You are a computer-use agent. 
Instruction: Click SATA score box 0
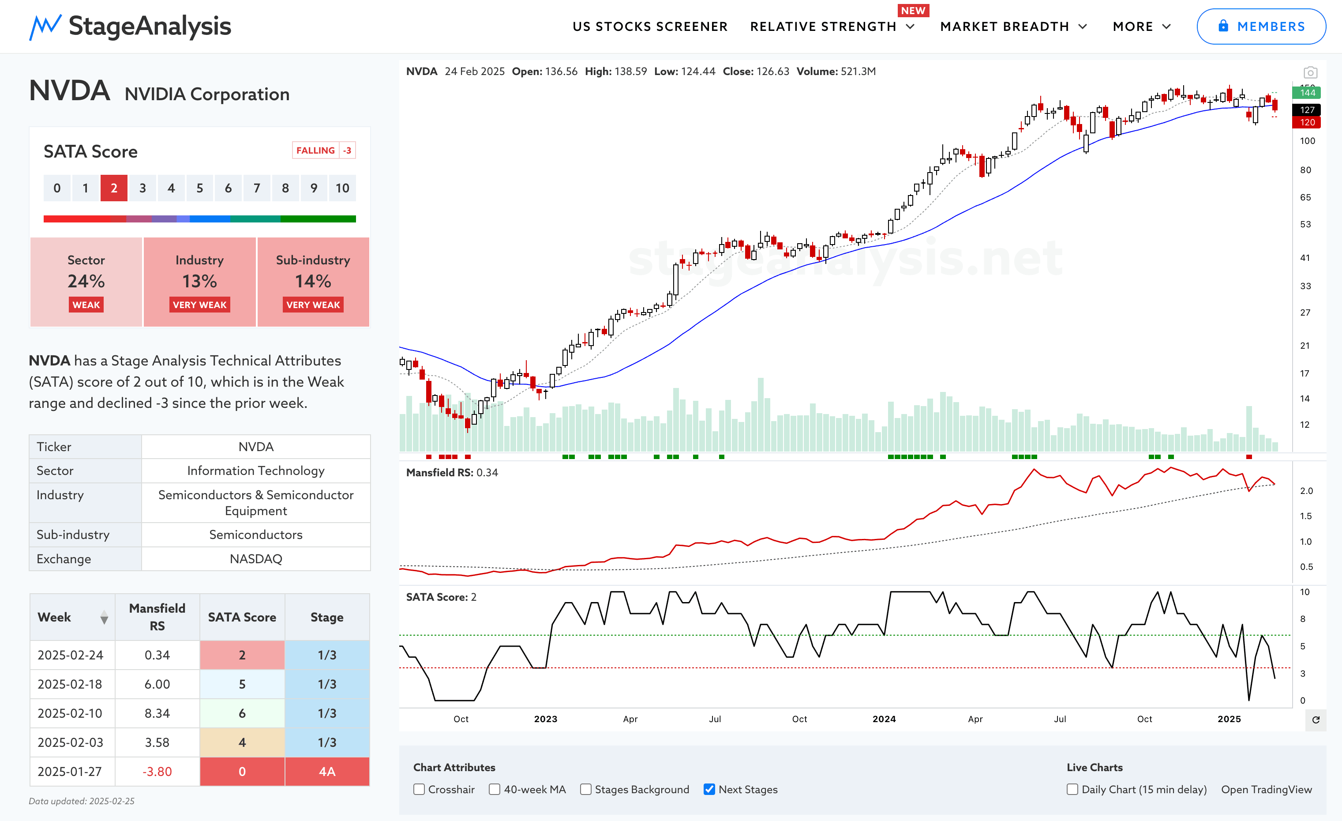57,188
